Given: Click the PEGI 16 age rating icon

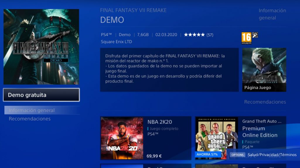Looking at the screenshot, I should (246, 38).
